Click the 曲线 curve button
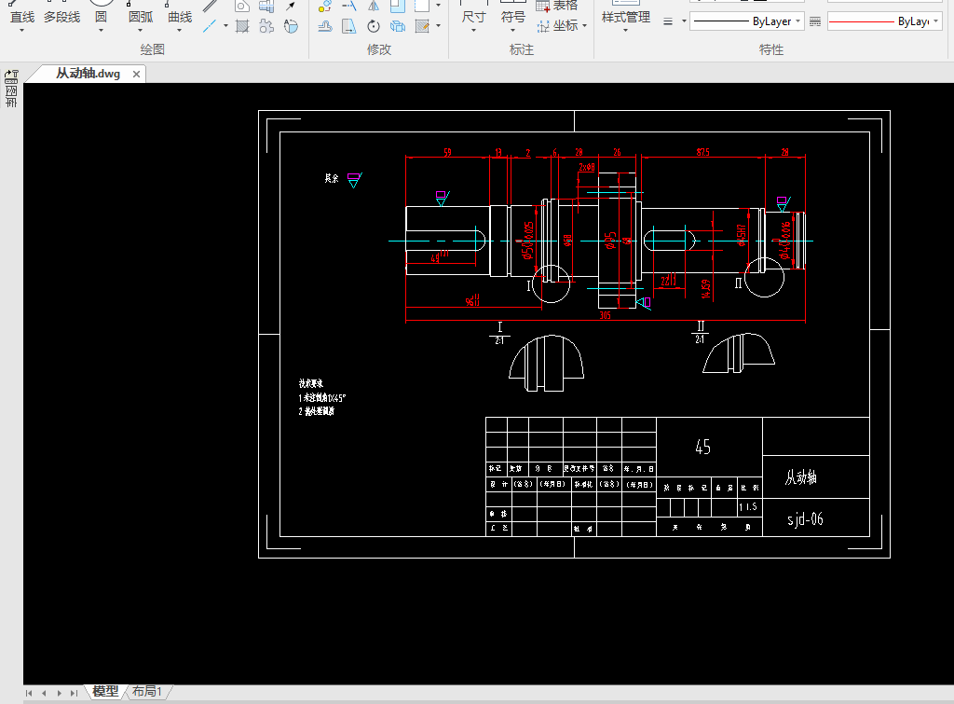Image resolution: width=954 pixels, height=704 pixels. coord(180,17)
